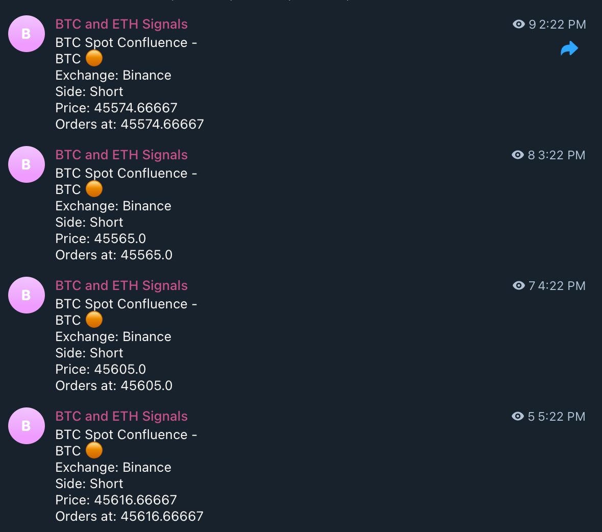This screenshot has width=602, height=532.
Task: Open sender name on the 3:22 PM message
Action: click(x=121, y=155)
